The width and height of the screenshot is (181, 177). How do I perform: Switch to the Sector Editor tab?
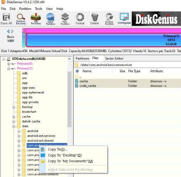click(114, 58)
